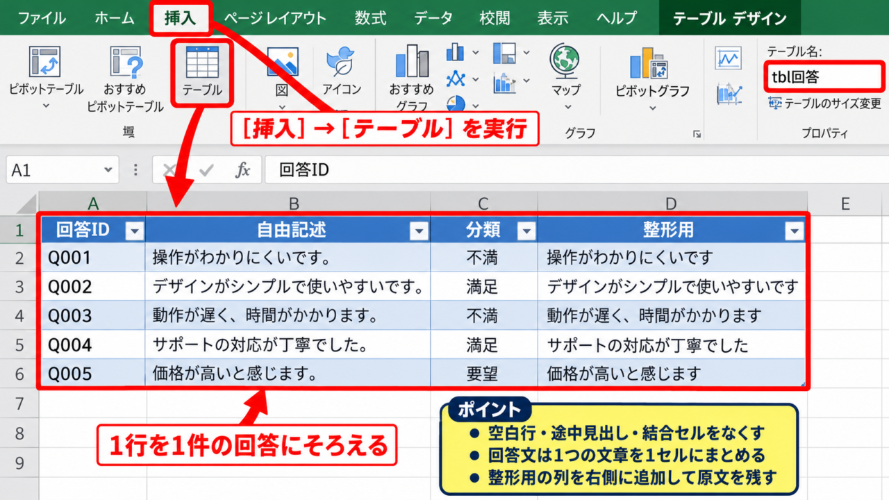Click テーブルのサイズ変更 button
Screen dimensions: 889x500
point(824,103)
